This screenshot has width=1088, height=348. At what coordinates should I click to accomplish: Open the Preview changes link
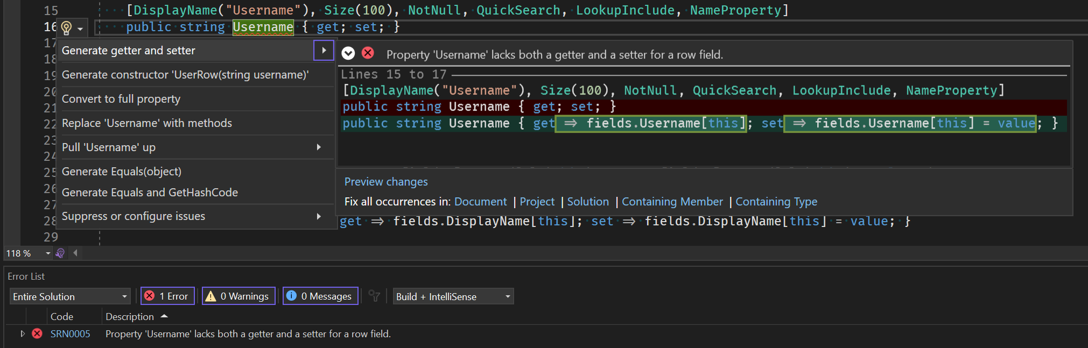point(386,182)
